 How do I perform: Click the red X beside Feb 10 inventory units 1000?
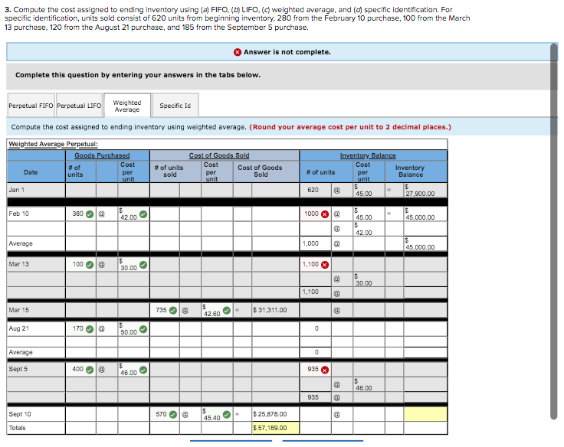coord(325,214)
